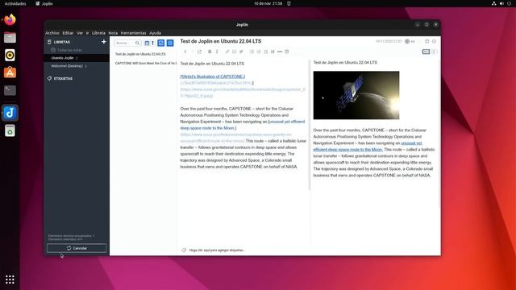Insert a bulleted list
The height and width of the screenshot is (290, 516).
[x=252, y=52]
